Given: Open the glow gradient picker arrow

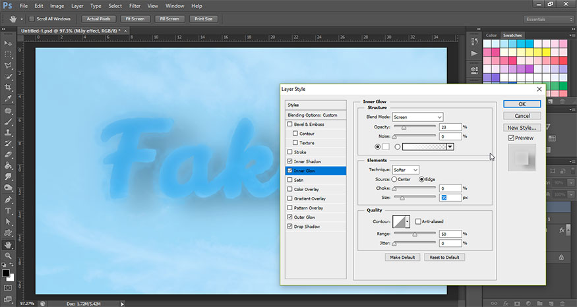Looking at the screenshot, I should pyautogui.click(x=450, y=147).
